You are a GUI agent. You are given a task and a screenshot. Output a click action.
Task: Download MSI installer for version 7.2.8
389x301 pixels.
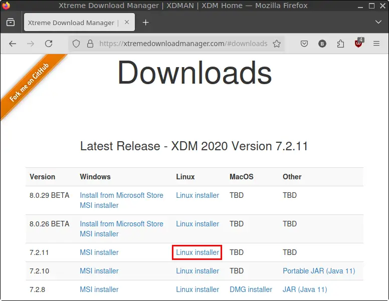click(x=99, y=289)
